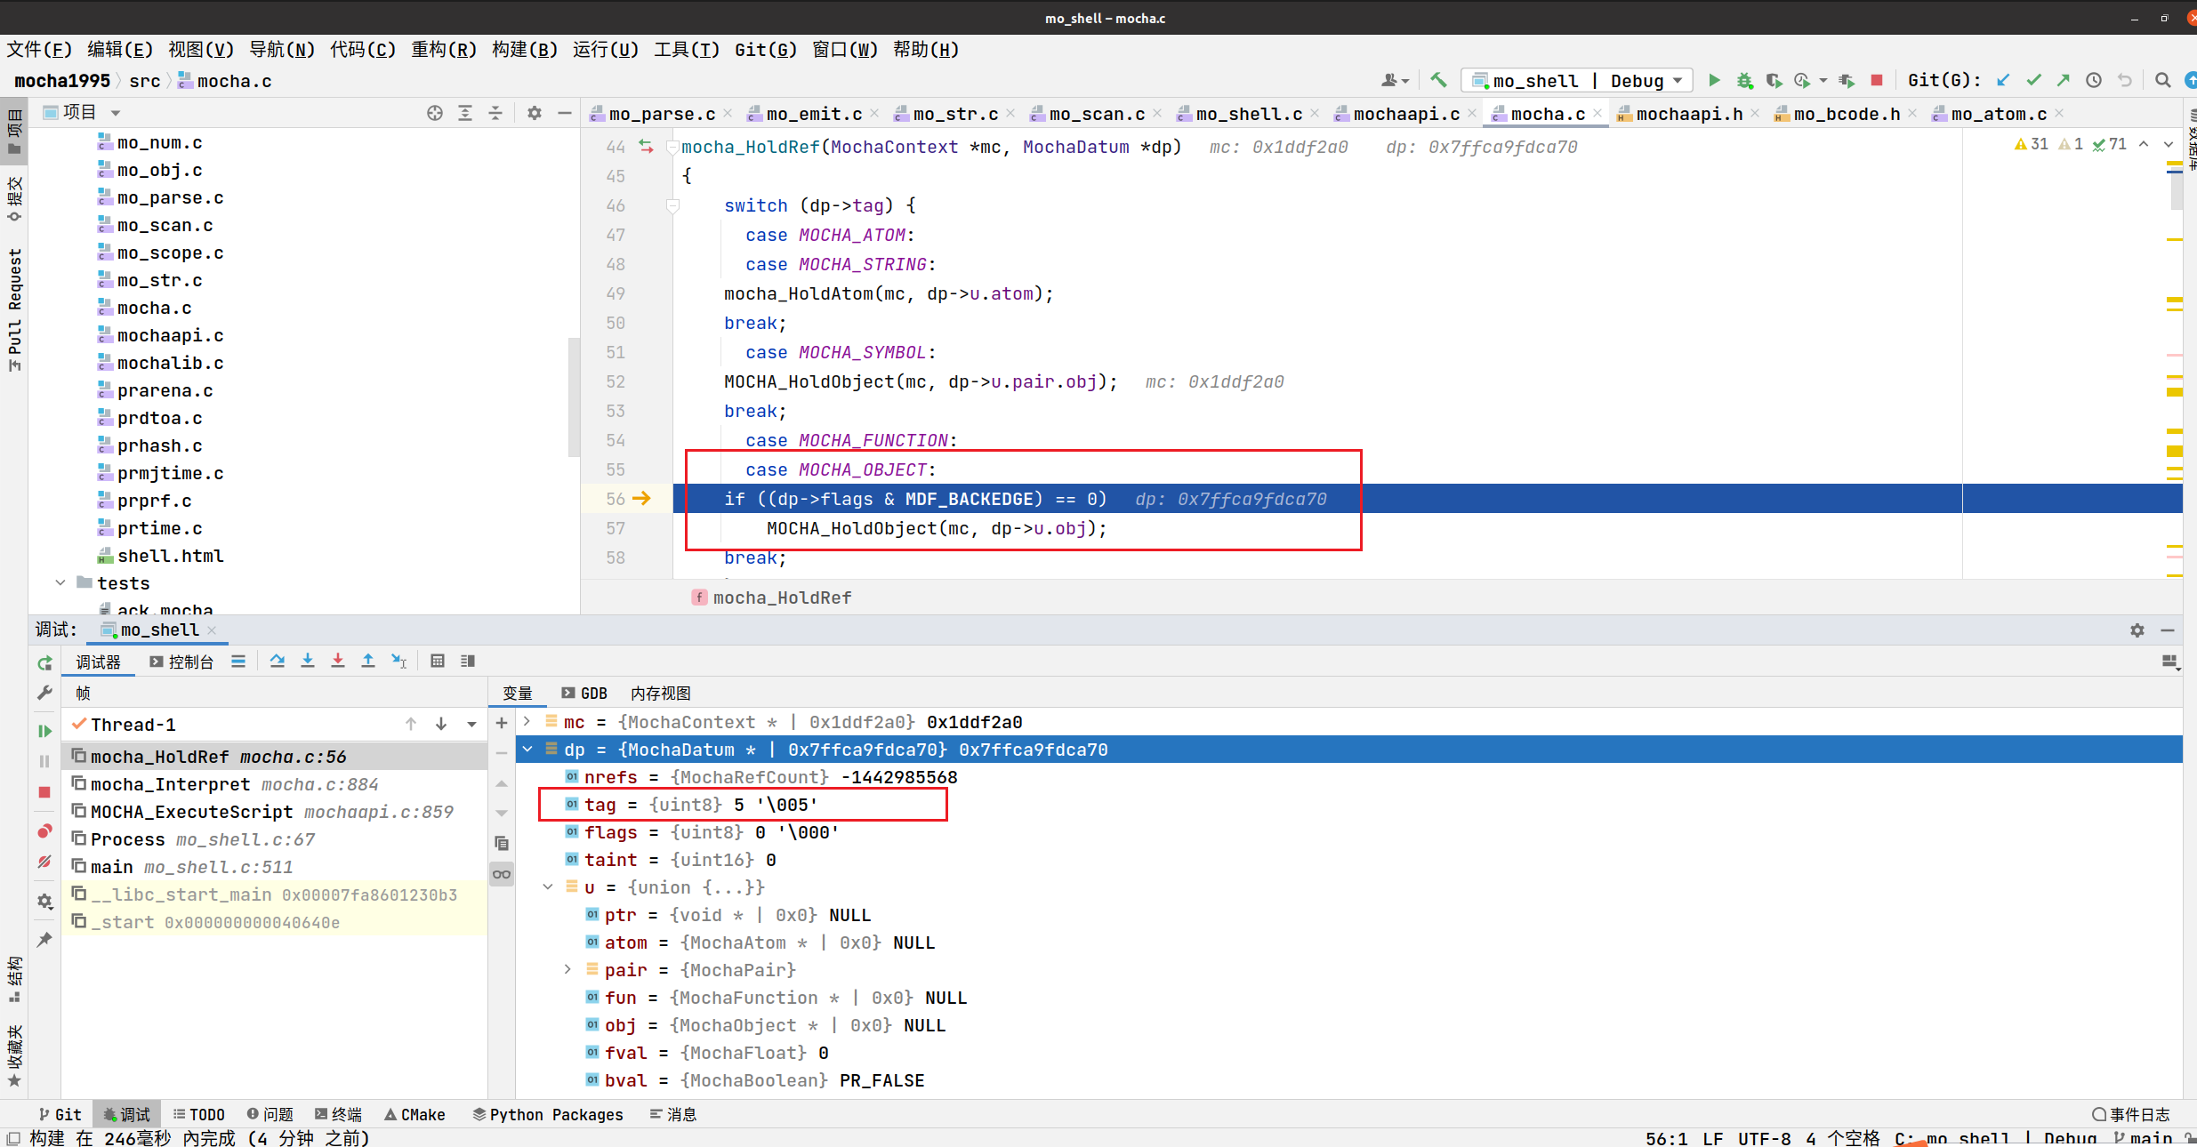The width and height of the screenshot is (2197, 1147).
Task: Switch to 内存视图 tab
Action: pos(661,694)
